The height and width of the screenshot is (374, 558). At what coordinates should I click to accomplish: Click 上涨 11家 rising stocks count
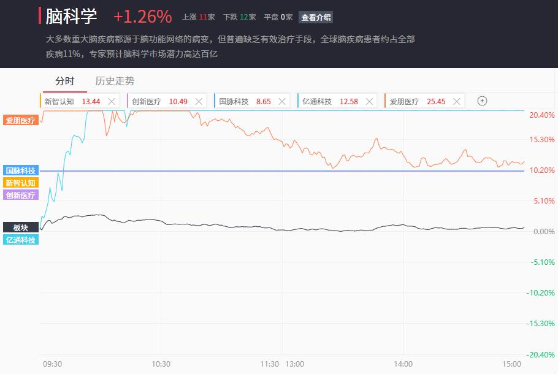tap(199, 17)
